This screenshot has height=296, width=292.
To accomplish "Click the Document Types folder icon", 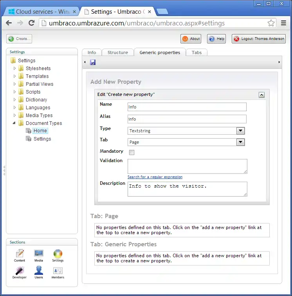I will click(x=21, y=123).
